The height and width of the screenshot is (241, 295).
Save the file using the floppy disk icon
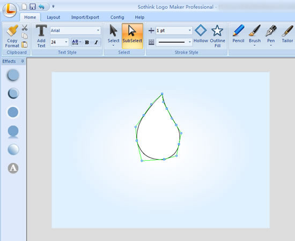33,7
